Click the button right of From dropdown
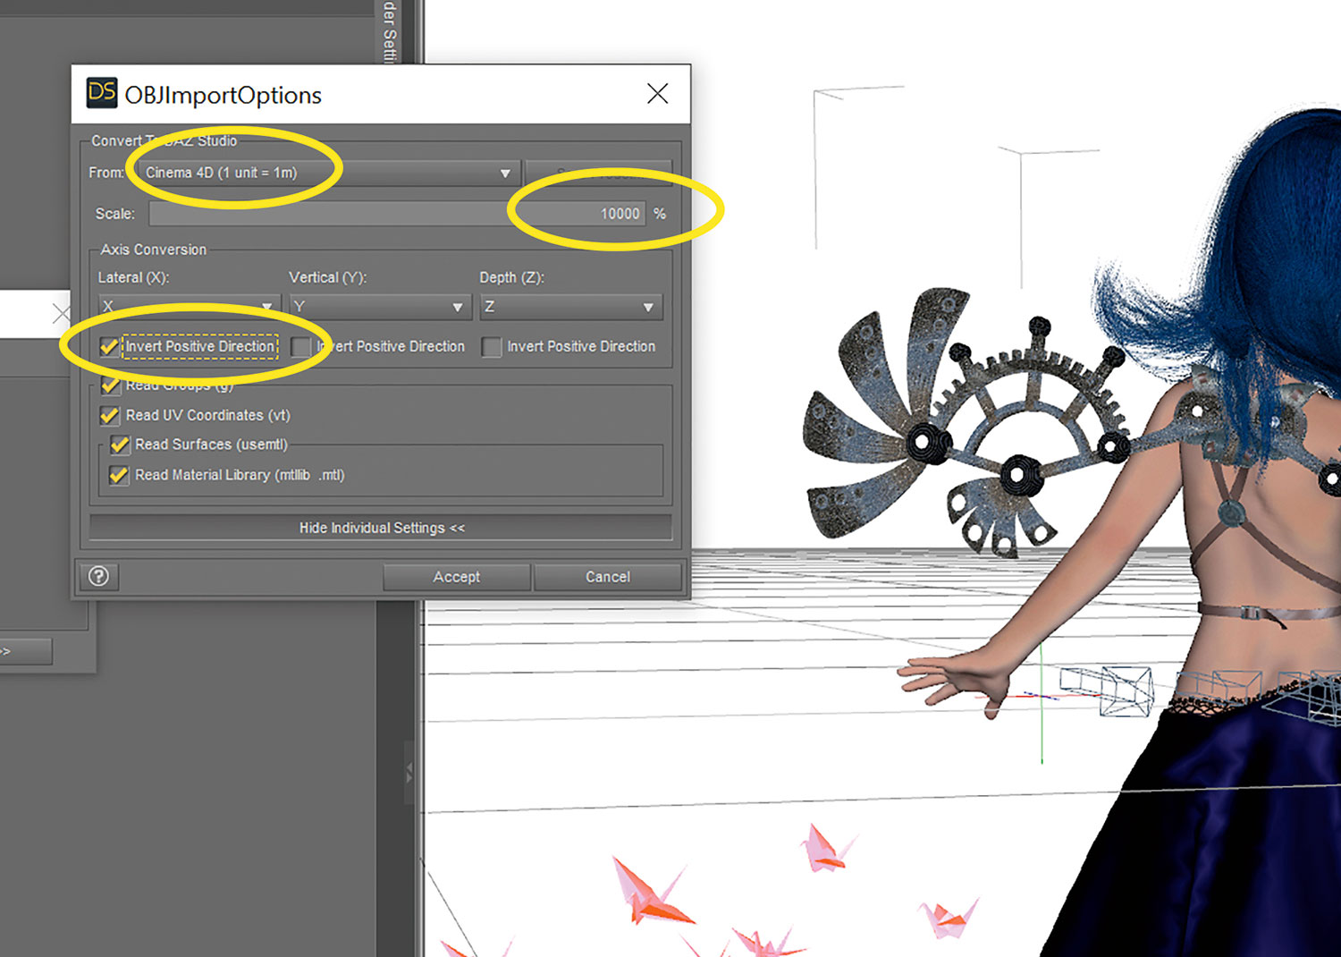Screen dimensions: 1341x957 pyautogui.click(x=598, y=173)
